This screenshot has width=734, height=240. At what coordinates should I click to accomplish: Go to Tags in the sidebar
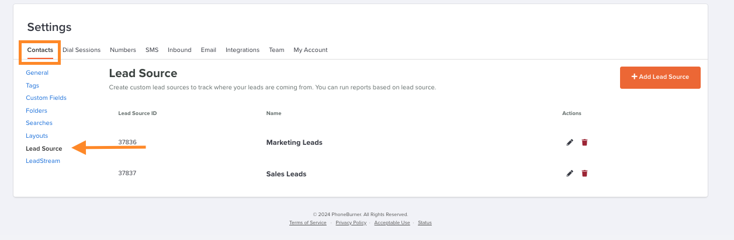(33, 86)
